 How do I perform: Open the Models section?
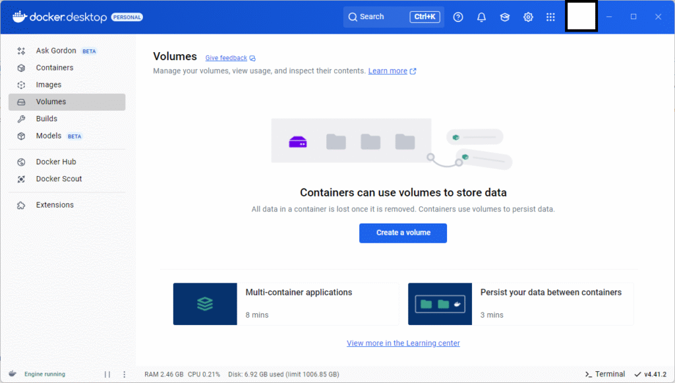pos(67,136)
